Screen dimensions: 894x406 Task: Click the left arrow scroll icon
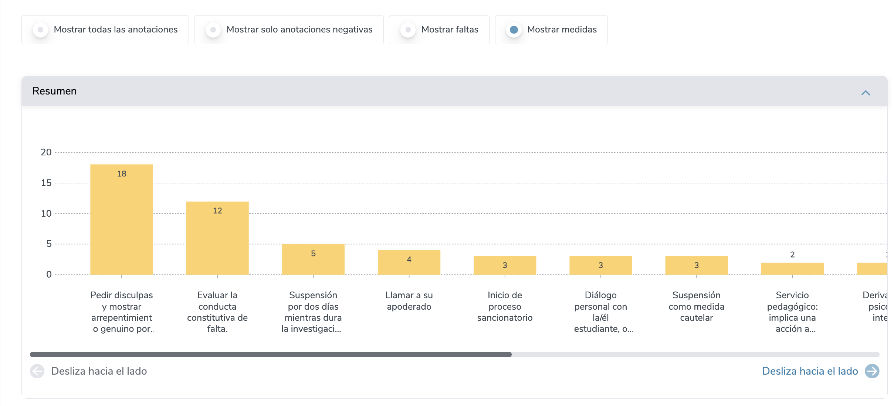tap(37, 371)
